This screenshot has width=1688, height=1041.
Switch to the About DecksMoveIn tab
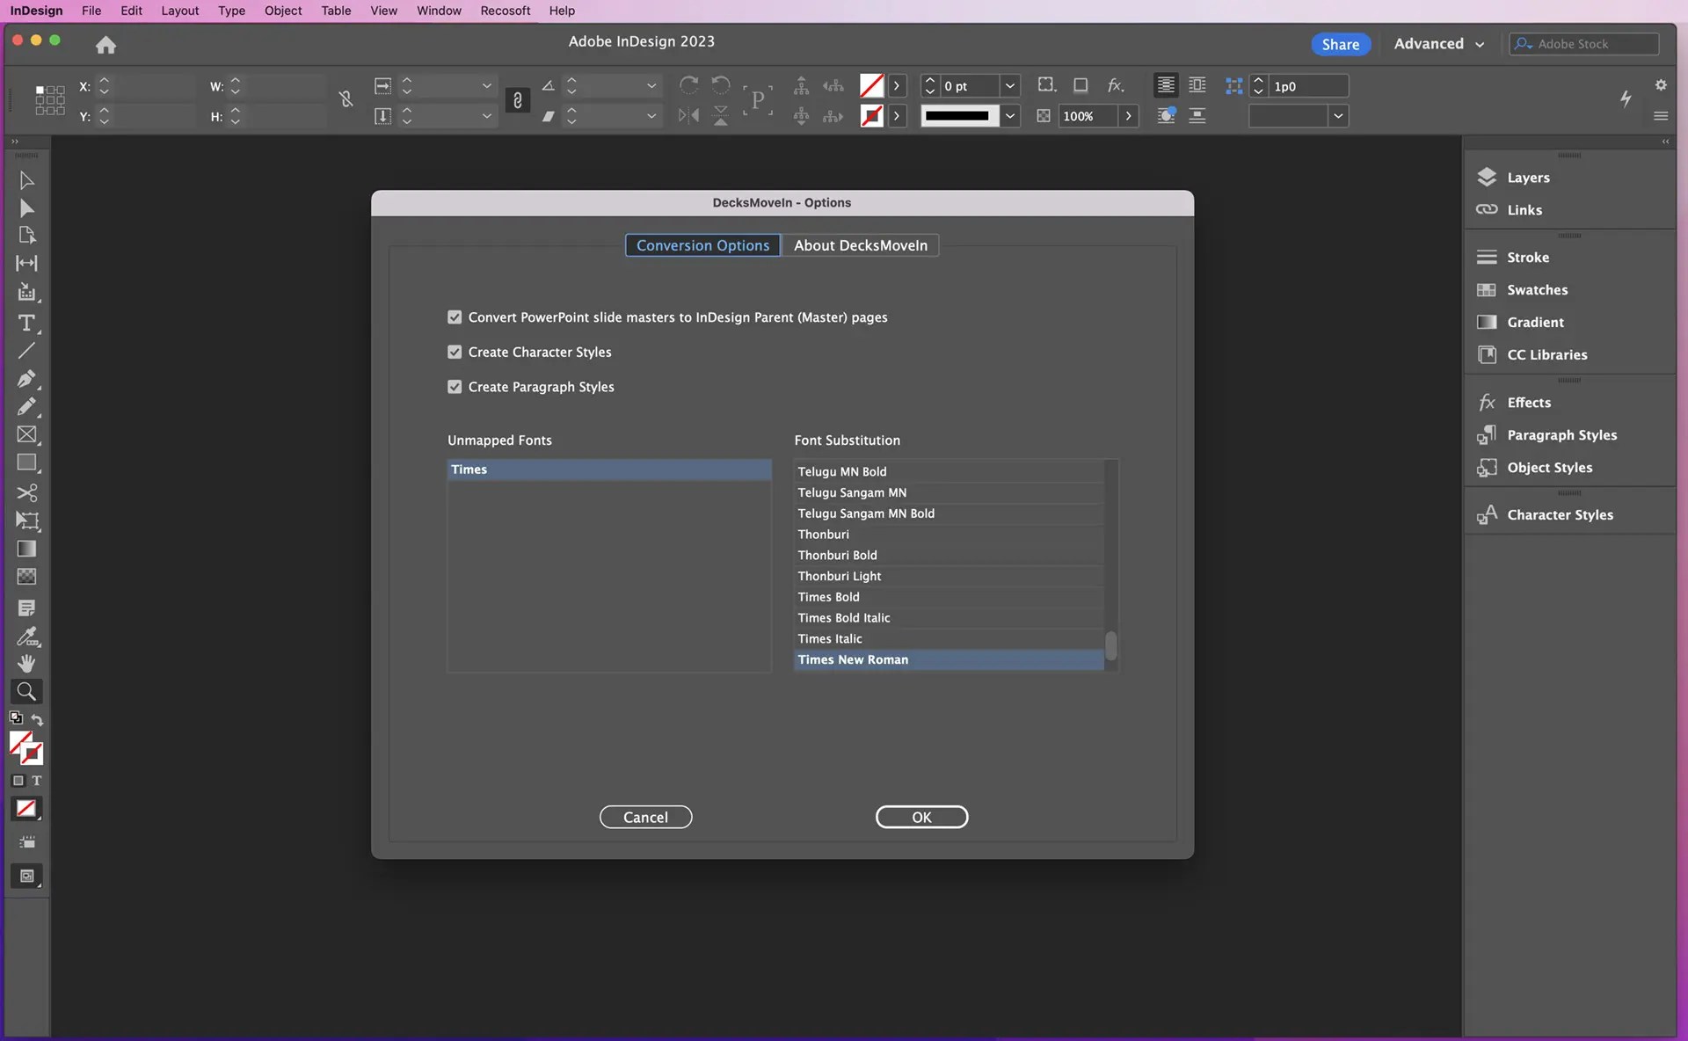tap(861, 244)
